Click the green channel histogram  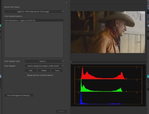pos(108,85)
